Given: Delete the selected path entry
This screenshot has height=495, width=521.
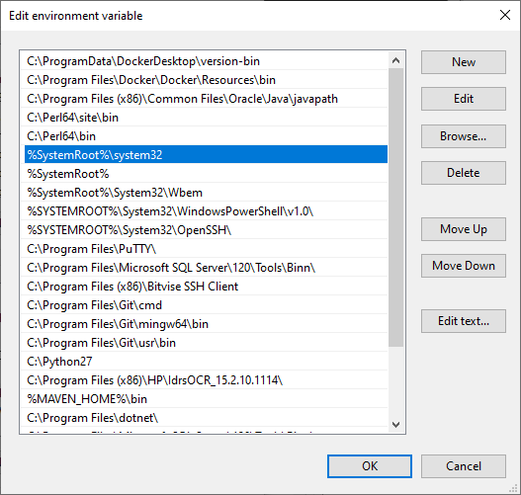Looking at the screenshot, I should click(x=464, y=173).
